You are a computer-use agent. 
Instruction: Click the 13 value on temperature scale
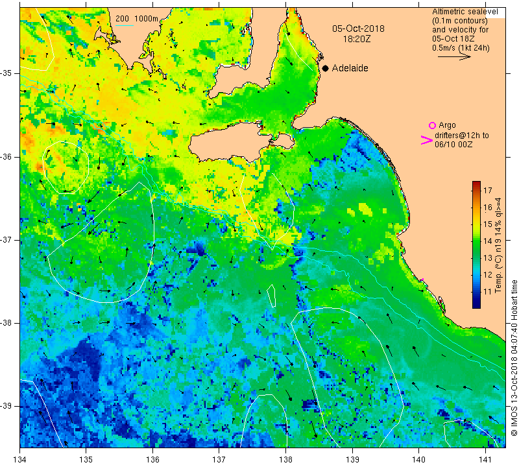click(x=488, y=258)
